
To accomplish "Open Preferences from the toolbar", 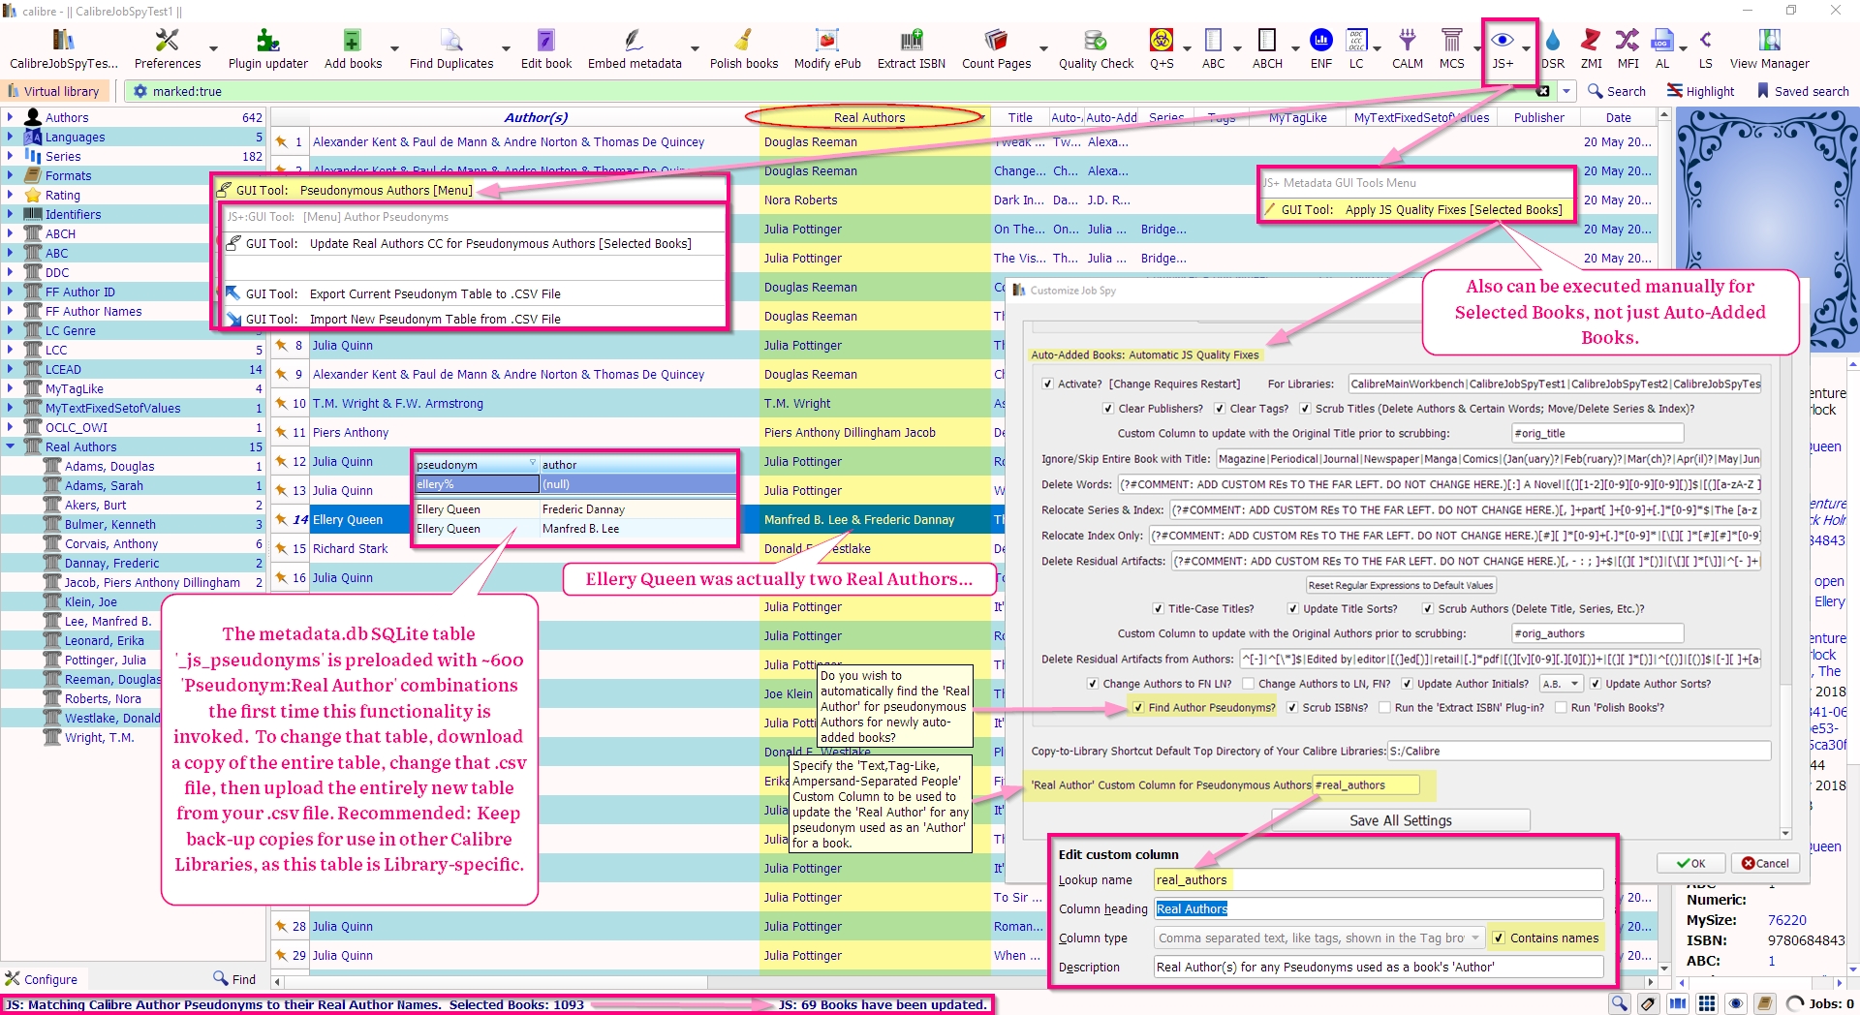I will coord(168,48).
